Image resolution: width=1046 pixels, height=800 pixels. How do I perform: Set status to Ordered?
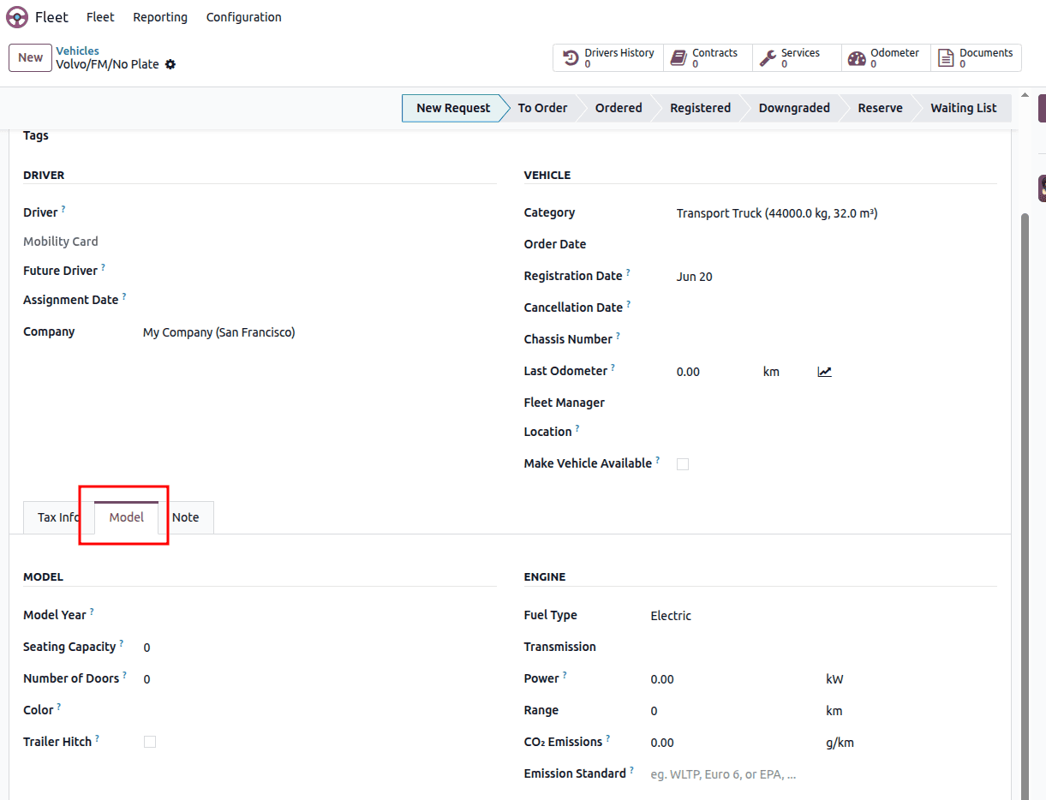point(619,108)
